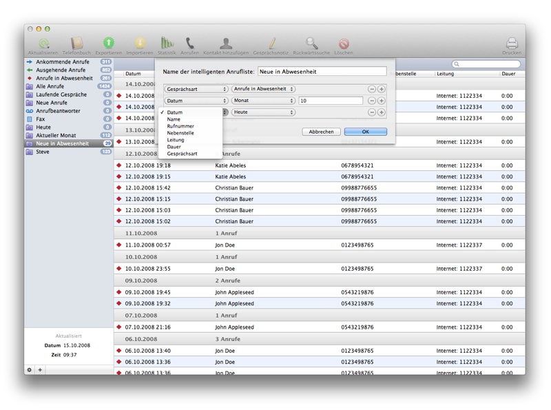Image resolution: width=551 pixels, height=410 pixels.
Task: Open Rückwärtssuche magnifier icon
Action: click(x=312, y=44)
